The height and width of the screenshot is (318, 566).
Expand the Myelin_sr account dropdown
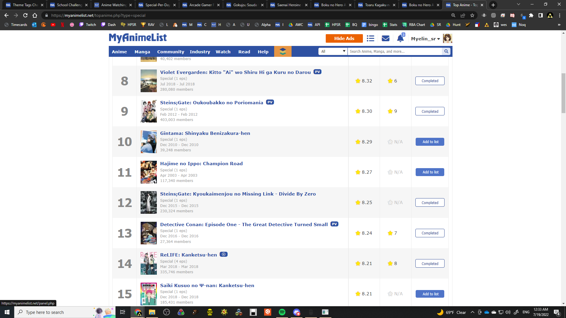[x=425, y=39]
